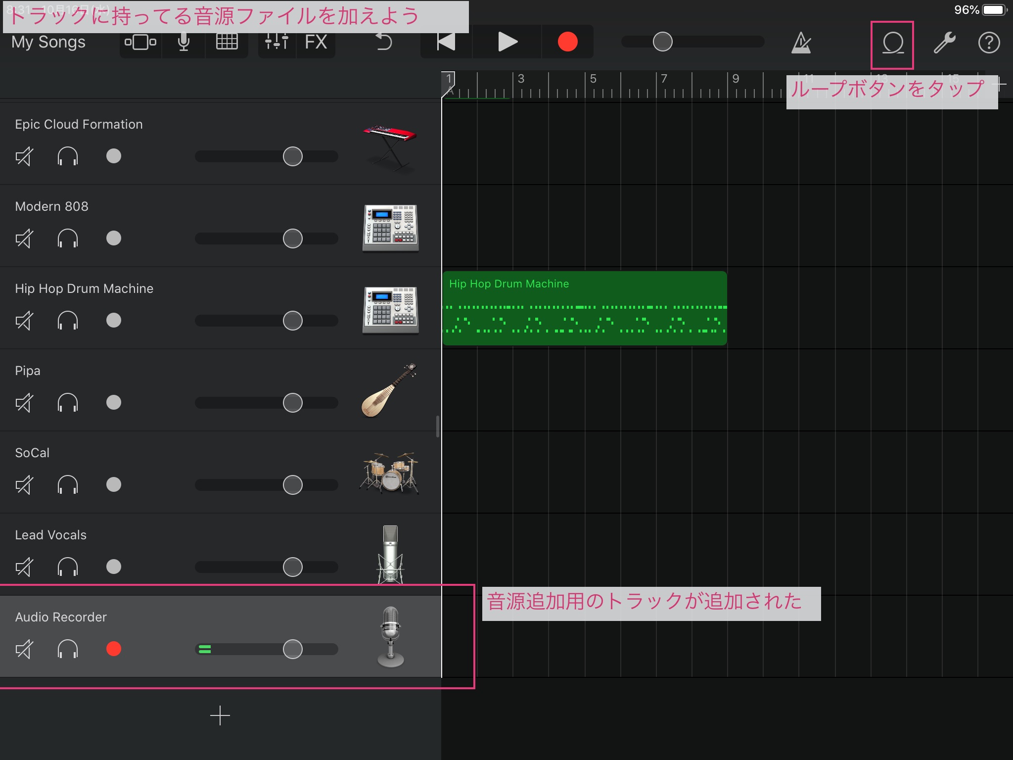Disarm recording on Audio Recorder track
Screen dimensions: 1013x760
point(114,649)
